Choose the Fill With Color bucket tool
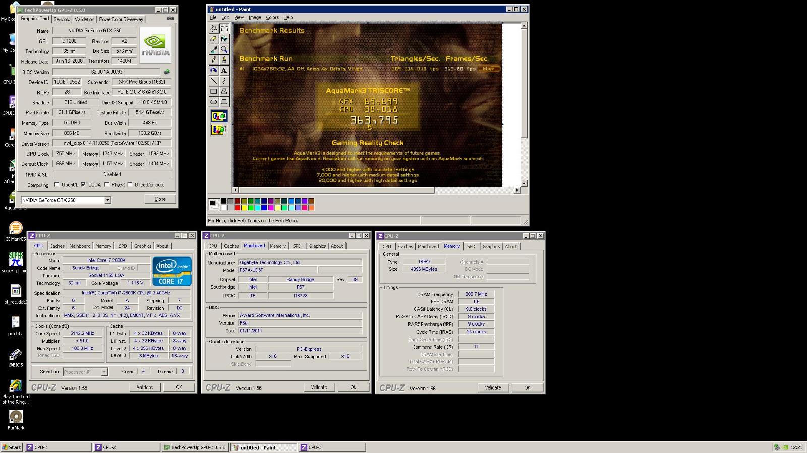 224,39
